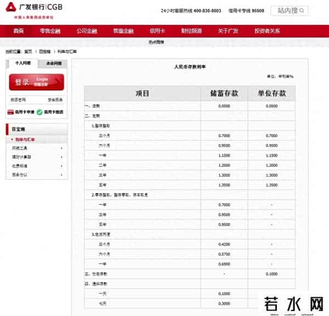Open the 零售金融 navigation menu
Viewport: 329px width, 316px height.
50,31
